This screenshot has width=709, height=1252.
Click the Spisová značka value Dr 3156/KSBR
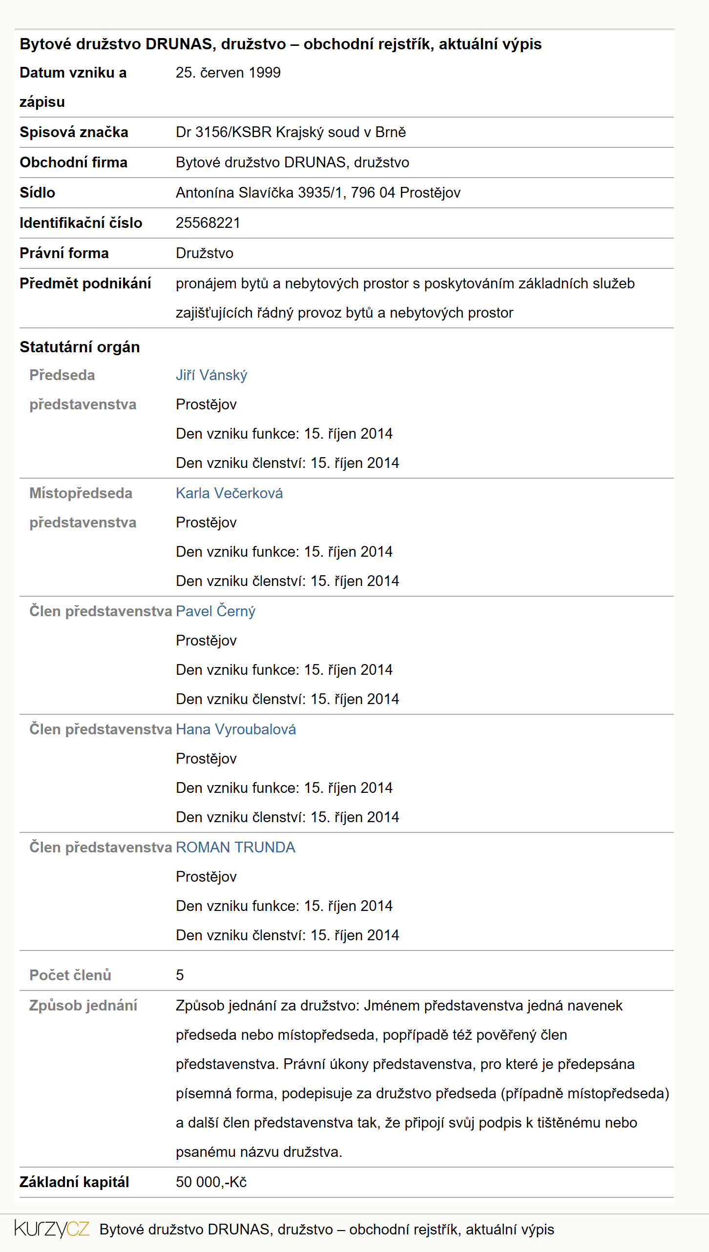click(291, 132)
